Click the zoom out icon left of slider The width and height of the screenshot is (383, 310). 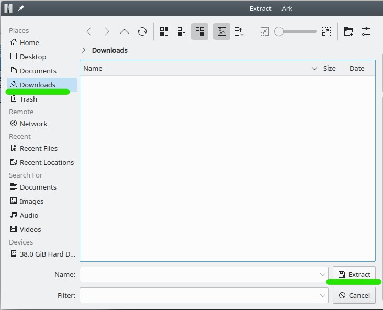[x=264, y=31]
